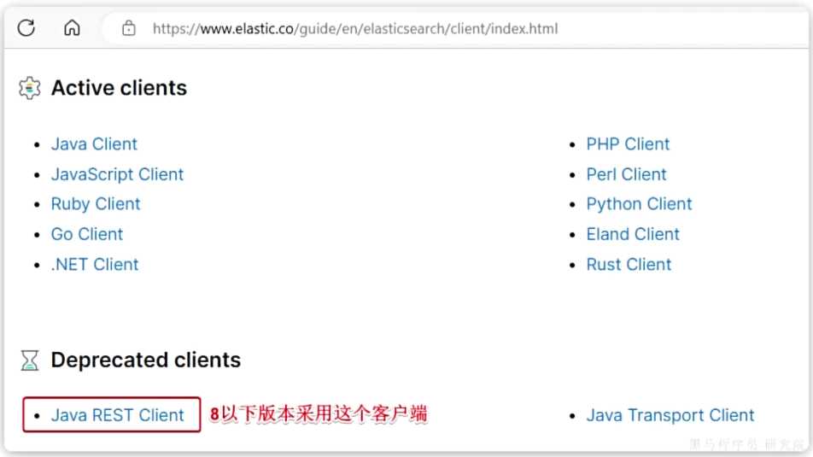
Task: Go to the Ruby Client page
Action: pyautogui.click(x=96, y=204)
